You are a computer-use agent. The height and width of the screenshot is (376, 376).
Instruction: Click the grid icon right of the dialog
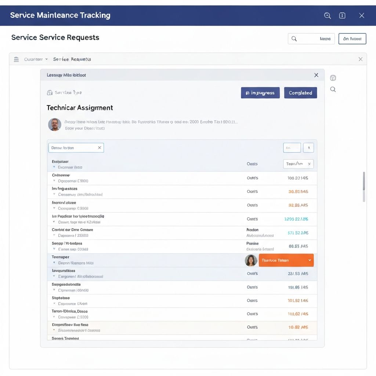coord(333,78)
